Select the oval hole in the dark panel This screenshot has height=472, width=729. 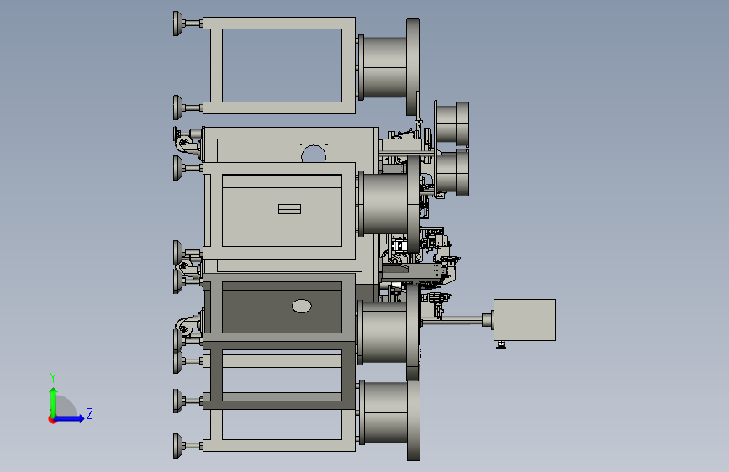click(x=302, y=307)
